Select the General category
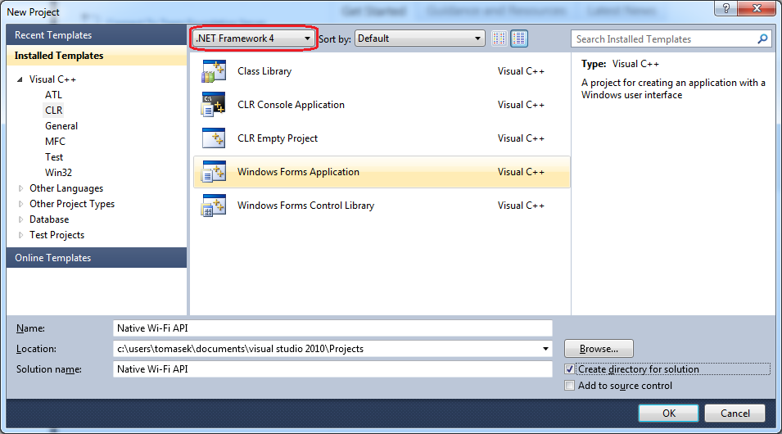The height and width of the screenshot is (434, 782). (x=61, y=126)
